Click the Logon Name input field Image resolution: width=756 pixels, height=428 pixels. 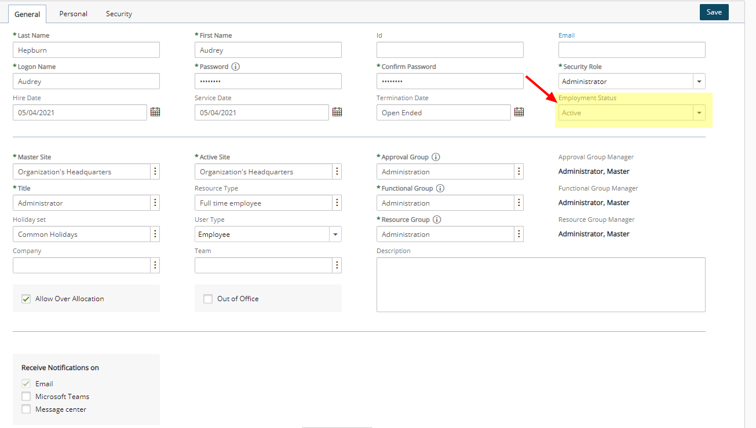86,82
